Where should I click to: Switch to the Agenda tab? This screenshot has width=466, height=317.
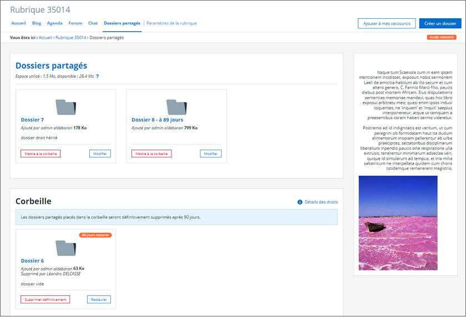[55, 23]
